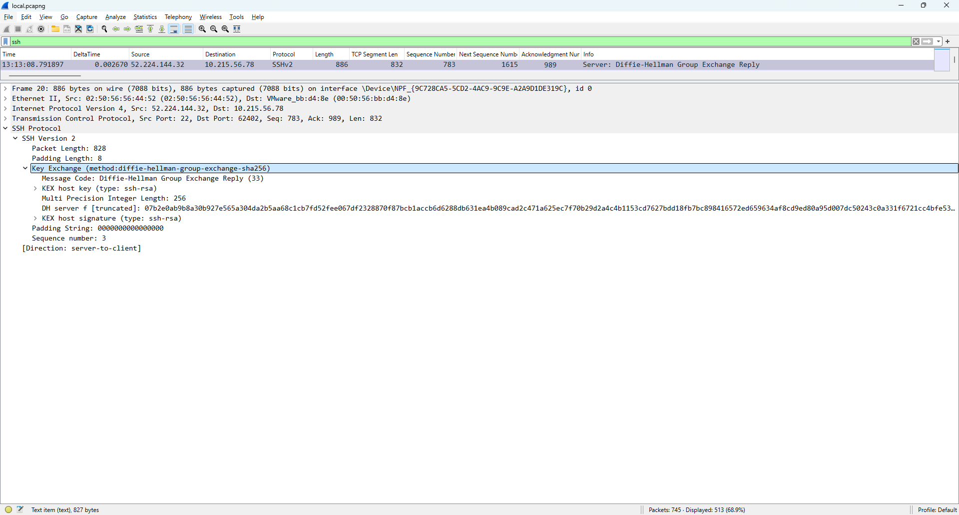Go back in packet history

click(x=116, y=29)
